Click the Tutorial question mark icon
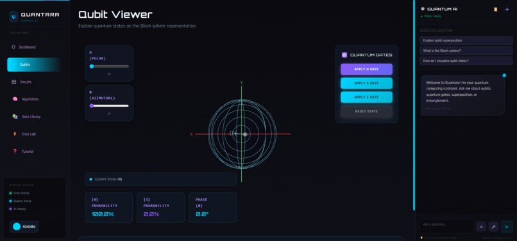Screen dimensions: 517x241 [15, 152]
